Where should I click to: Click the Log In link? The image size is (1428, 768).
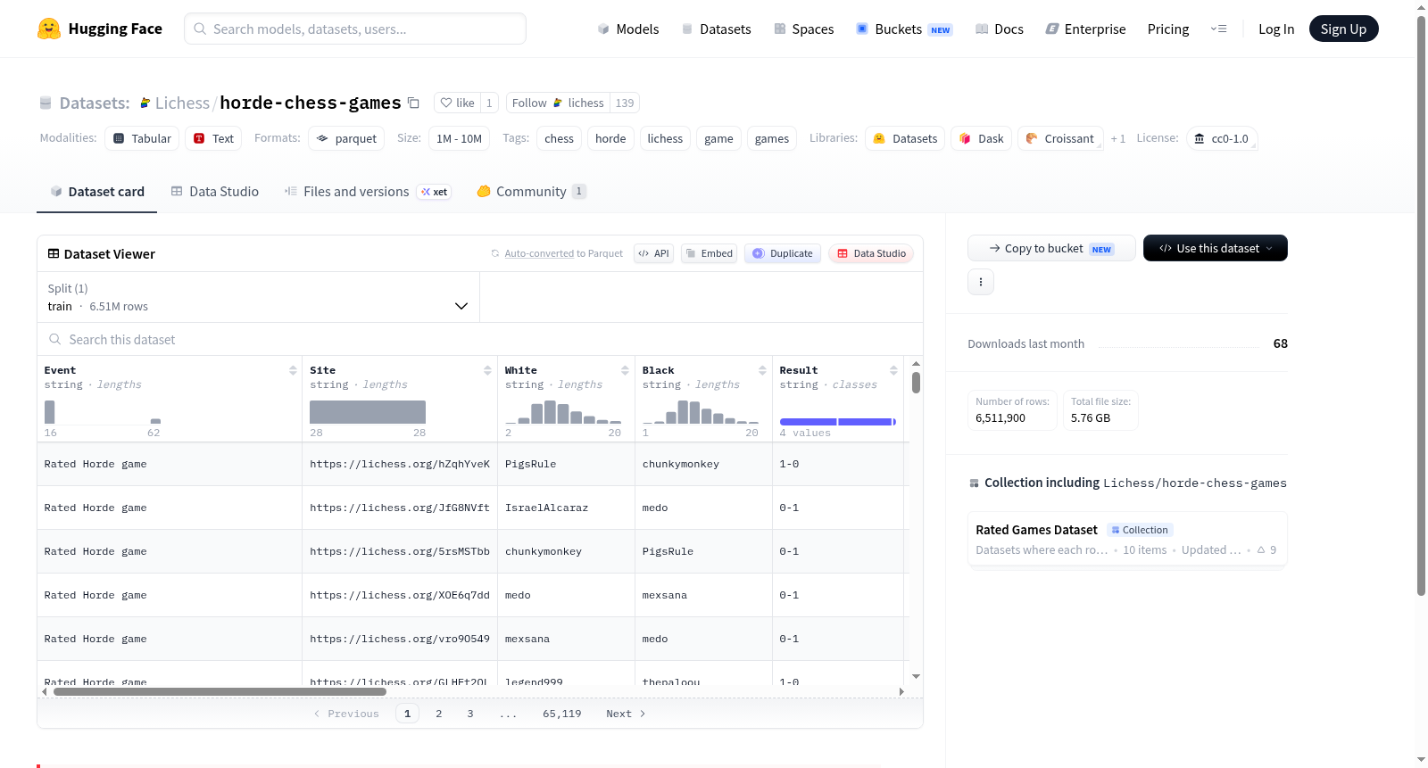pyautogui.click(x=1276, y=29)
